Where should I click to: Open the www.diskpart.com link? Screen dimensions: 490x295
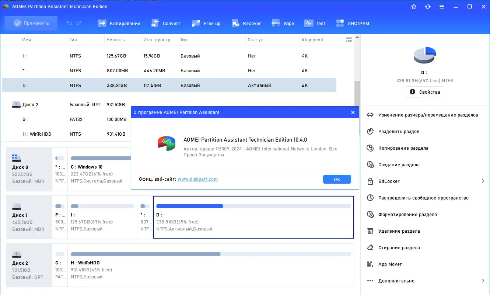197,179
